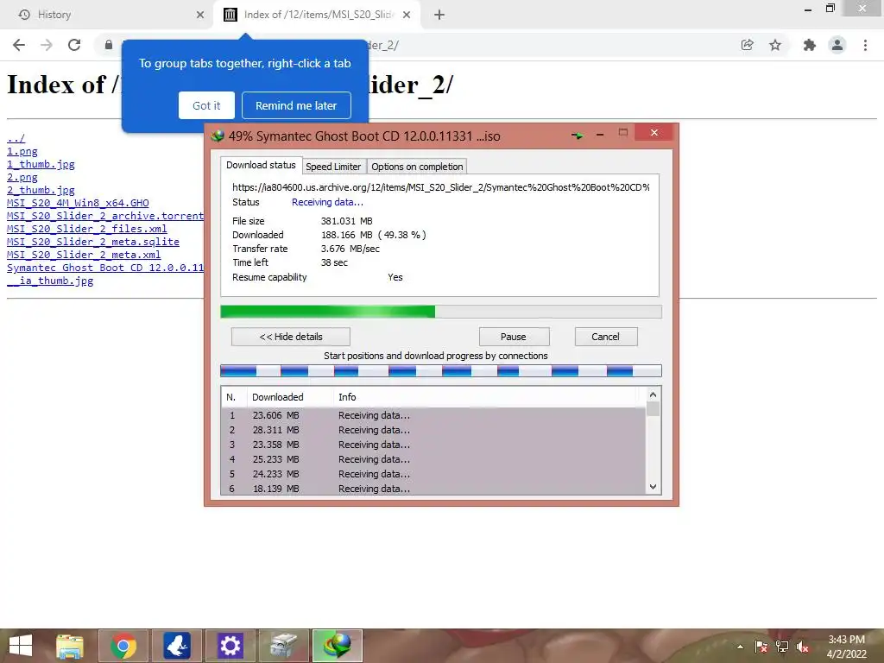Open a new tab with the plus button

tap(439, 15)
